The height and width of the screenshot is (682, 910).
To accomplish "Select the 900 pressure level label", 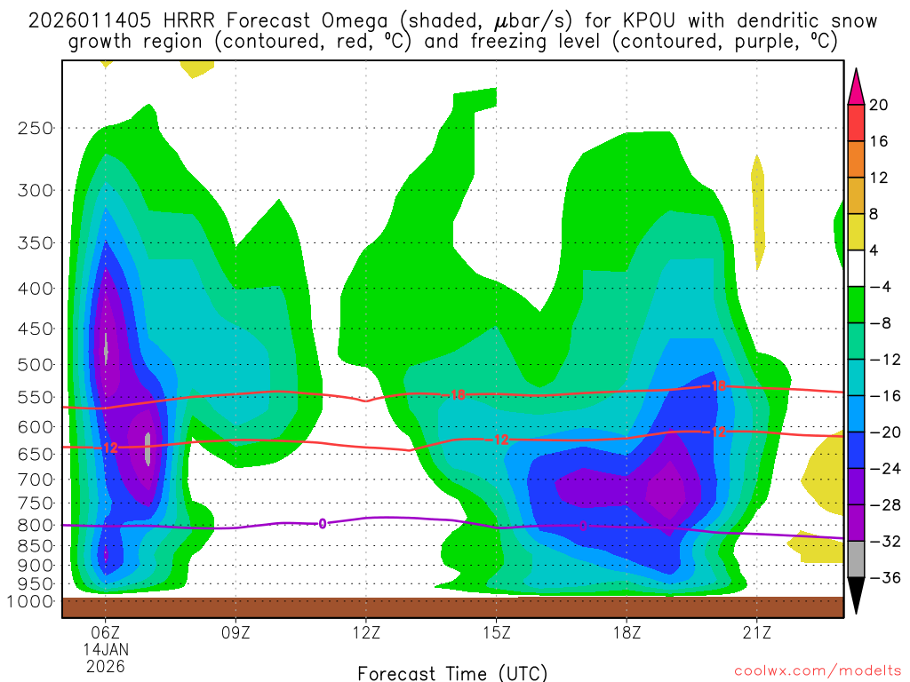I will pos(36,566).
